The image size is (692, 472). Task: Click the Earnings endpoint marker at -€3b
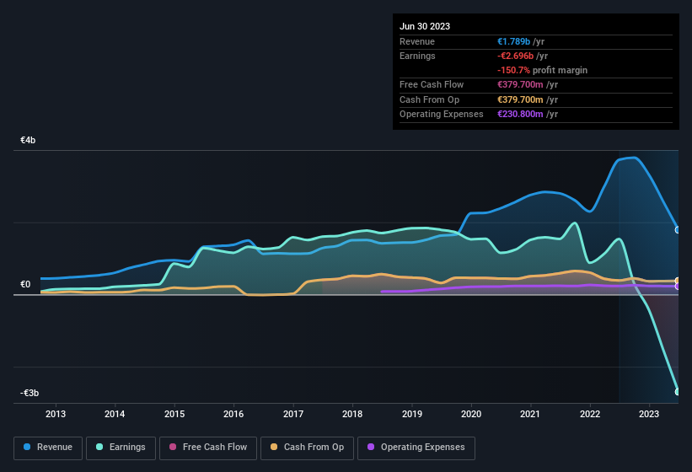(x=678, y=392)
